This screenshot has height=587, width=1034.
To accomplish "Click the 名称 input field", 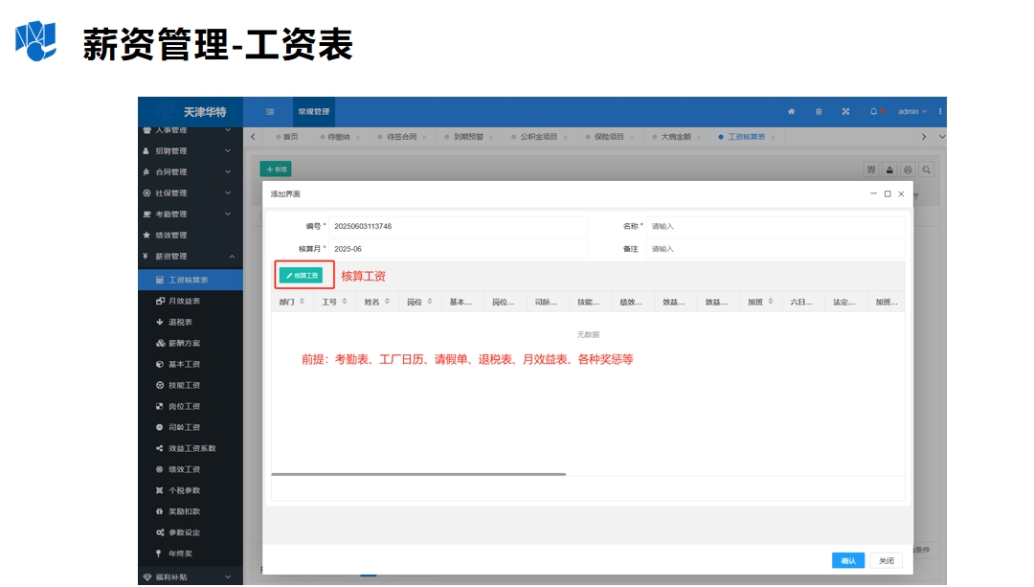I will point(775,226).
